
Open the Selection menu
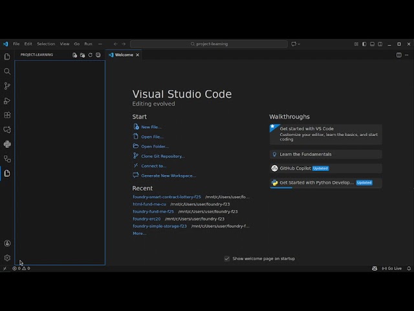[x=46, y=44]
